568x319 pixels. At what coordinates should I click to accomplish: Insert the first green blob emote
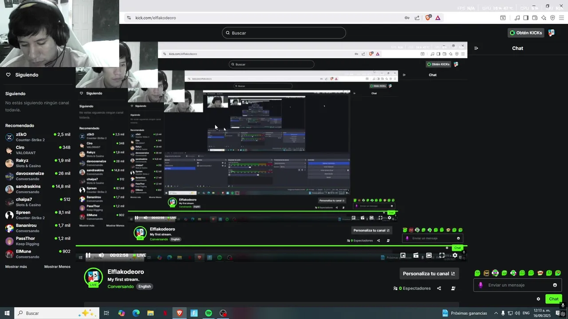pos(477,273)
